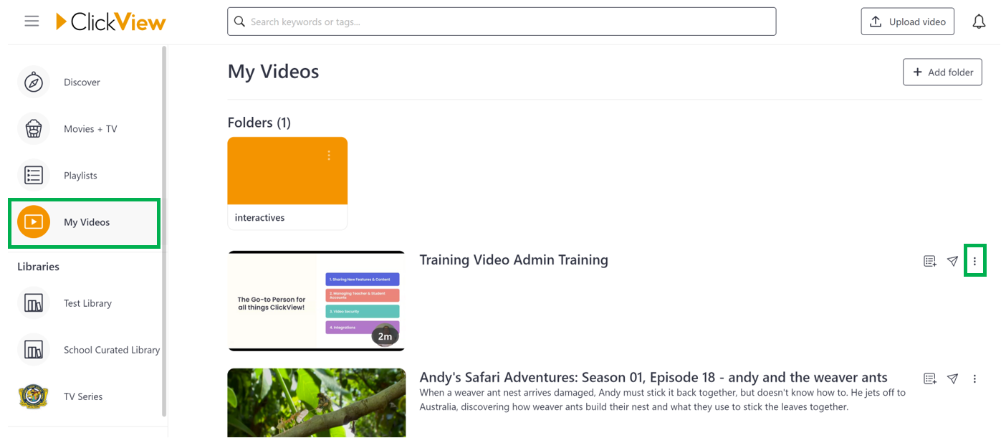Click the search keywords input field
Viewport: 1006px width, 438px height.
(x=502, y=22)
